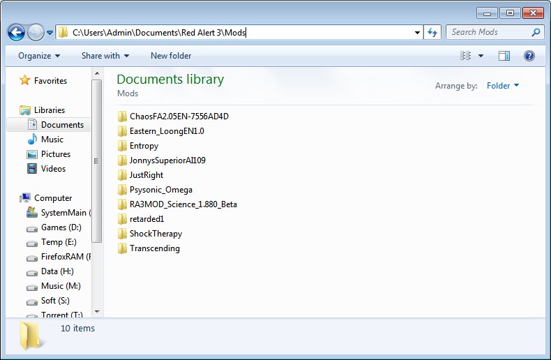The width and height of the screenshot is (551, 360).
Task: Click the Computer monitor icon
Action: 25,198
